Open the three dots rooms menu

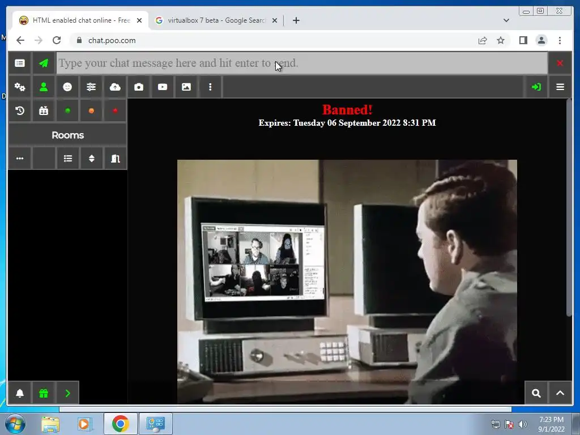tap(20, 159)
